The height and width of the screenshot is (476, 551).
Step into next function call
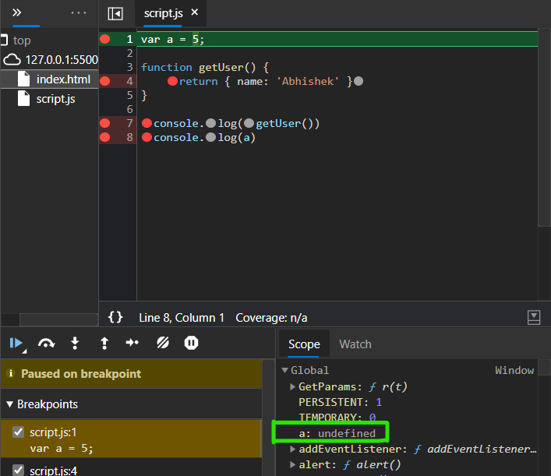tap(75, 343)
